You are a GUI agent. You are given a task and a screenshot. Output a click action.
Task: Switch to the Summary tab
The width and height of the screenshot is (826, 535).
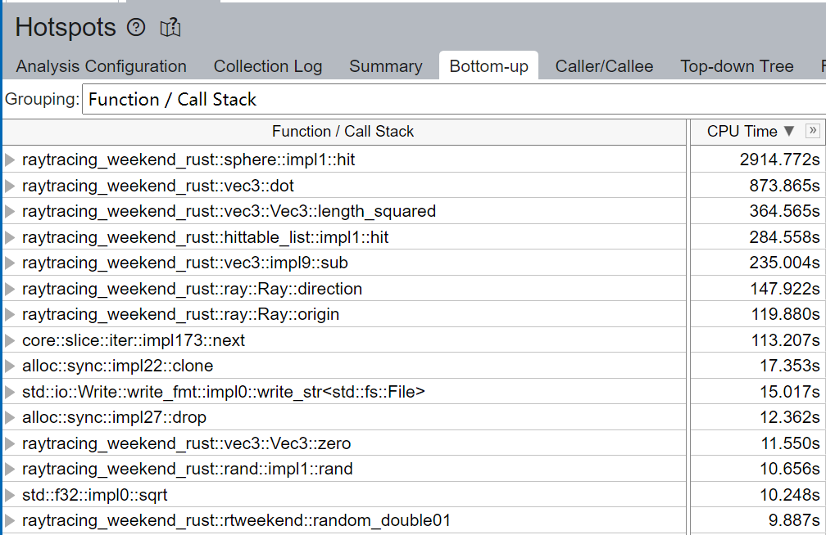pyautogui.click(x=385, y=66)
